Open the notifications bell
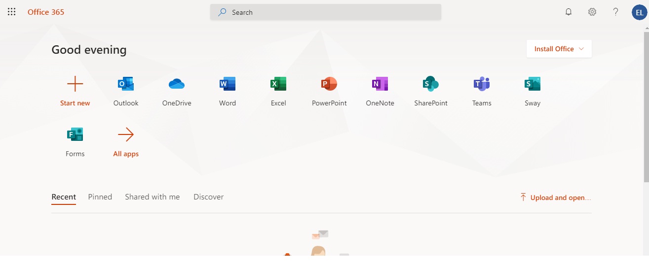The image size is (649, 265). (569, 12)
